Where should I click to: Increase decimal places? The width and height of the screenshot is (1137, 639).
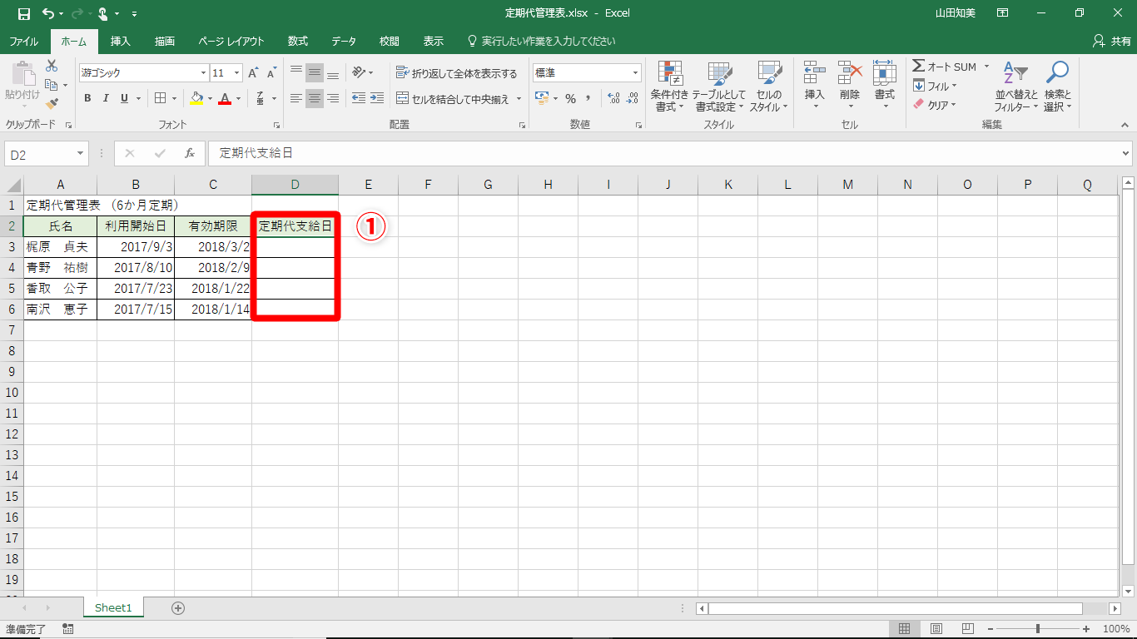tap(614, 98)
